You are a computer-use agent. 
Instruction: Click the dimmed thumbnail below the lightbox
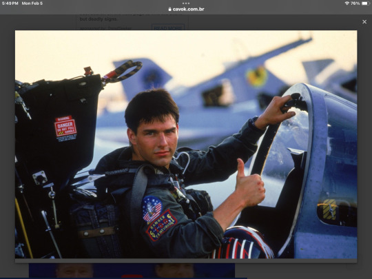[x=132, y=271]
